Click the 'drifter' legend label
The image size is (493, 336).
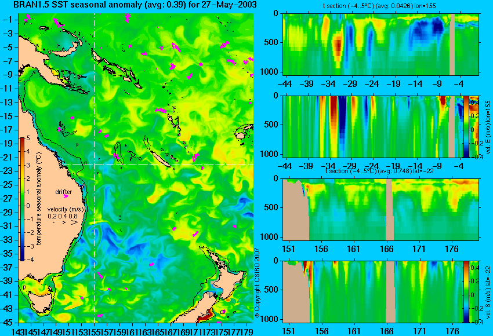[x=64, y=192]
